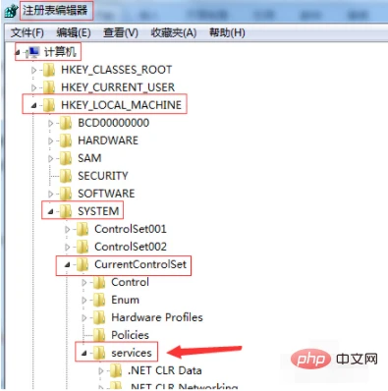The height and width of the screenshot is (391, 388).
Task: Click the HARDWARE folder icon
Action: coord(66,140)
